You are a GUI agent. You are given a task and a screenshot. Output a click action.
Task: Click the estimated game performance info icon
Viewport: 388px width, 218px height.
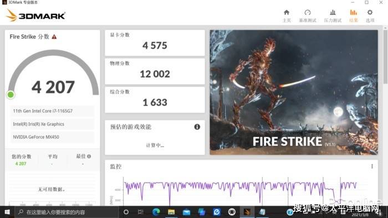pyautogui.click(x=197, y=127)
